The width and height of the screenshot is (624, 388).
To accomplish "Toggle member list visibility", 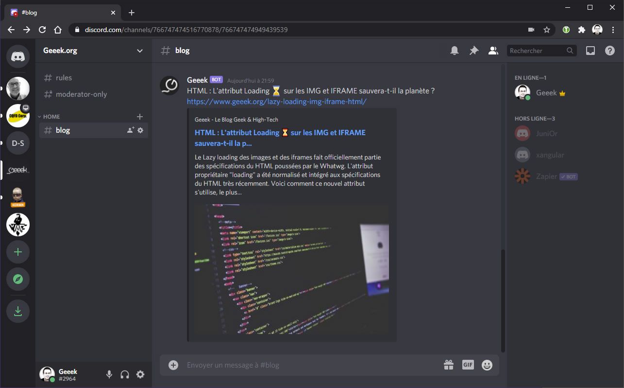I will pyautogui.click(x=493, y=51).
